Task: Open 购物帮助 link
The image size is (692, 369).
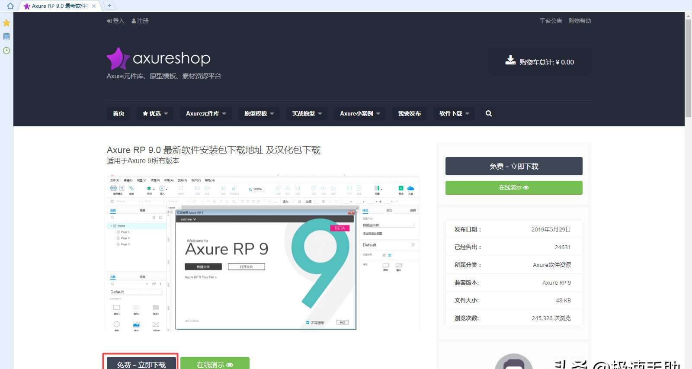Action: coord(580,21)
